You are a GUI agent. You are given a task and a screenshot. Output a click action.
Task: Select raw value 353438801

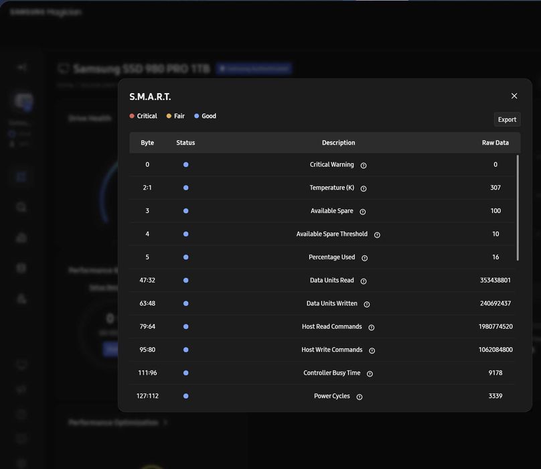pos(495,281)
